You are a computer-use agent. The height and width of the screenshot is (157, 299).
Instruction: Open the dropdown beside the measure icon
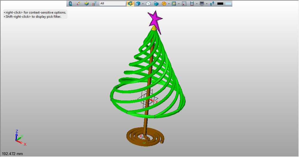coord(197,4)
